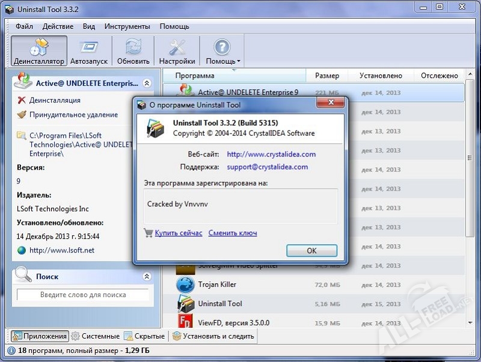Screen dimensions: 481x362
Task: Click the Trojan Killer program icon
Action: [x=185, y=284]
